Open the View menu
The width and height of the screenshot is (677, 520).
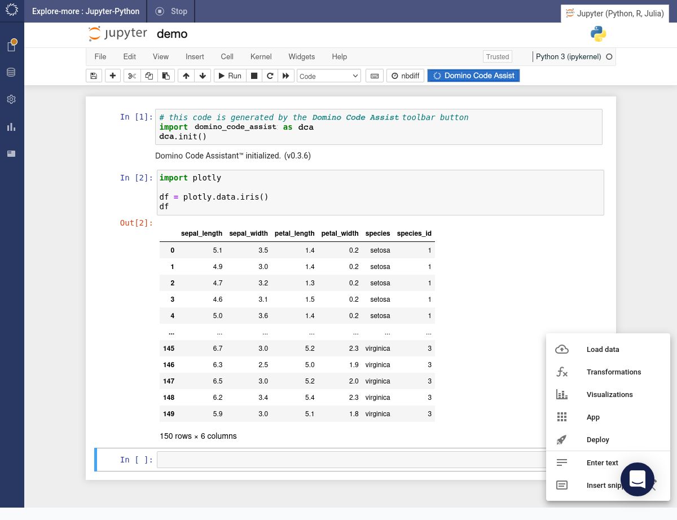161,56
